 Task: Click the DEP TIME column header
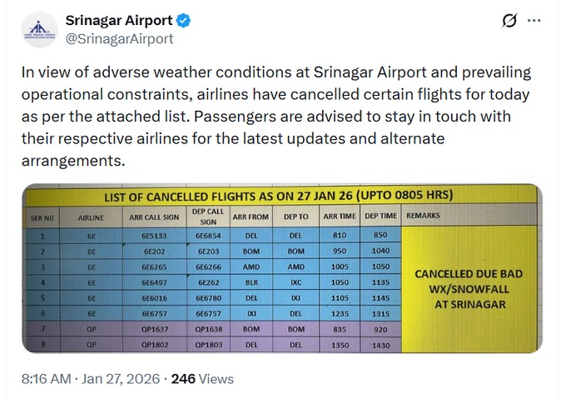point(381,217)
